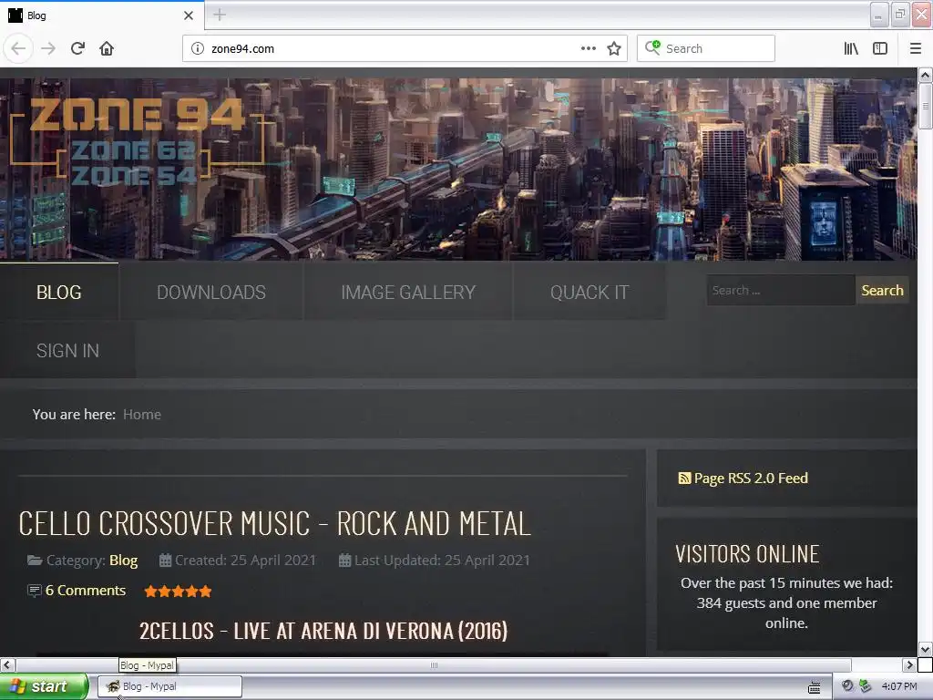Open the Library icon in toolbar
The image size is (933, 700).
click(x=851, y=49)
